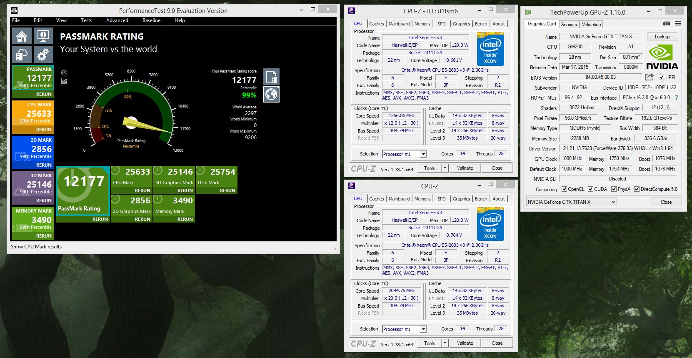Click the small chart view icon beside the dial
This screenshot has width=692, height=358.
click(64, 81)
